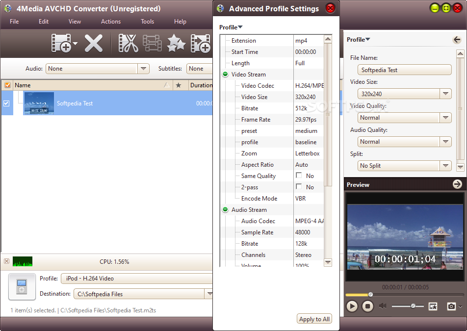This screenshot has width=467, height=331.
Task: Uncheck the Softpedia Test file checkbox
Action: pyautogui.click(x=6, y=103)
